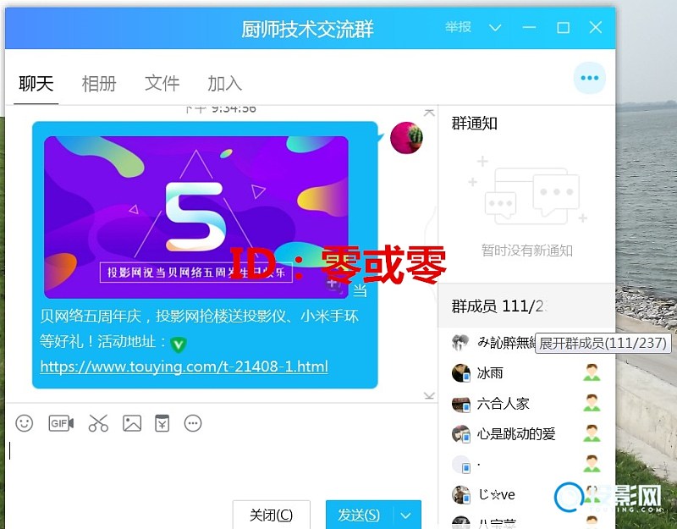Click the avatar of member み訫醉無
The height and width of the screenshot is (529, 677).
(460, 343)
